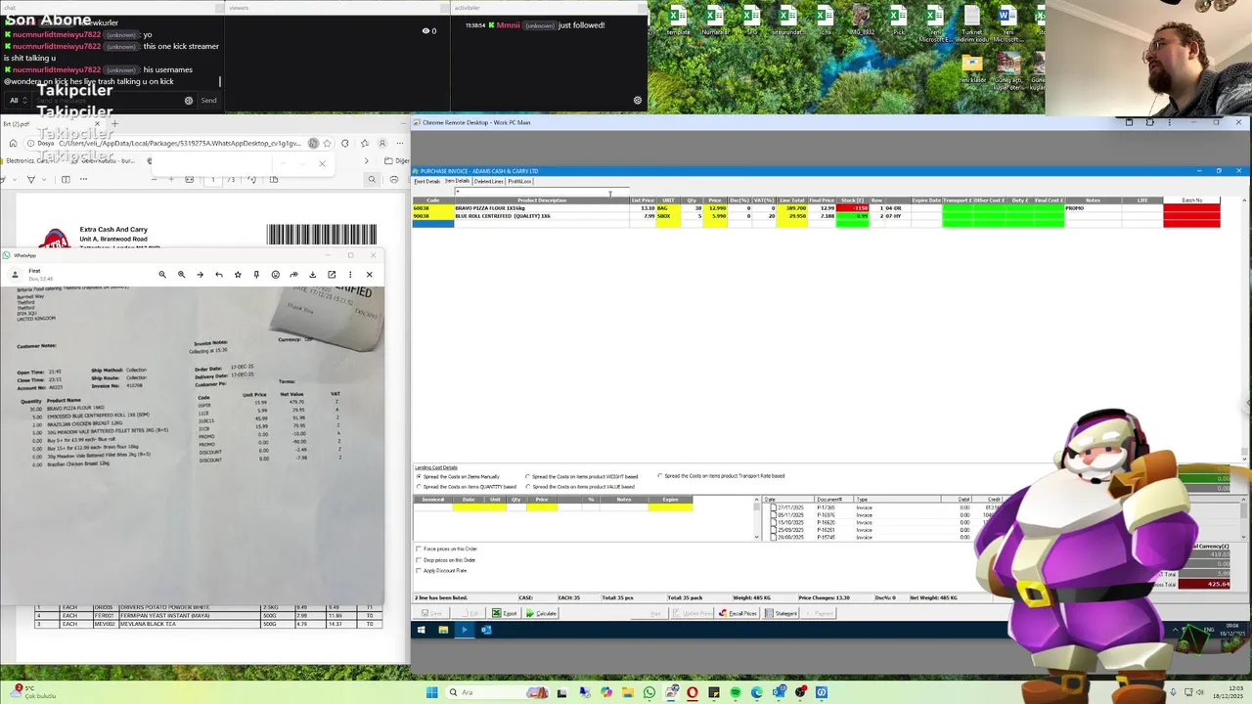
Task: Open Opera browser from the taskbar
Action: pyautogui.click(x=693, y=692)
